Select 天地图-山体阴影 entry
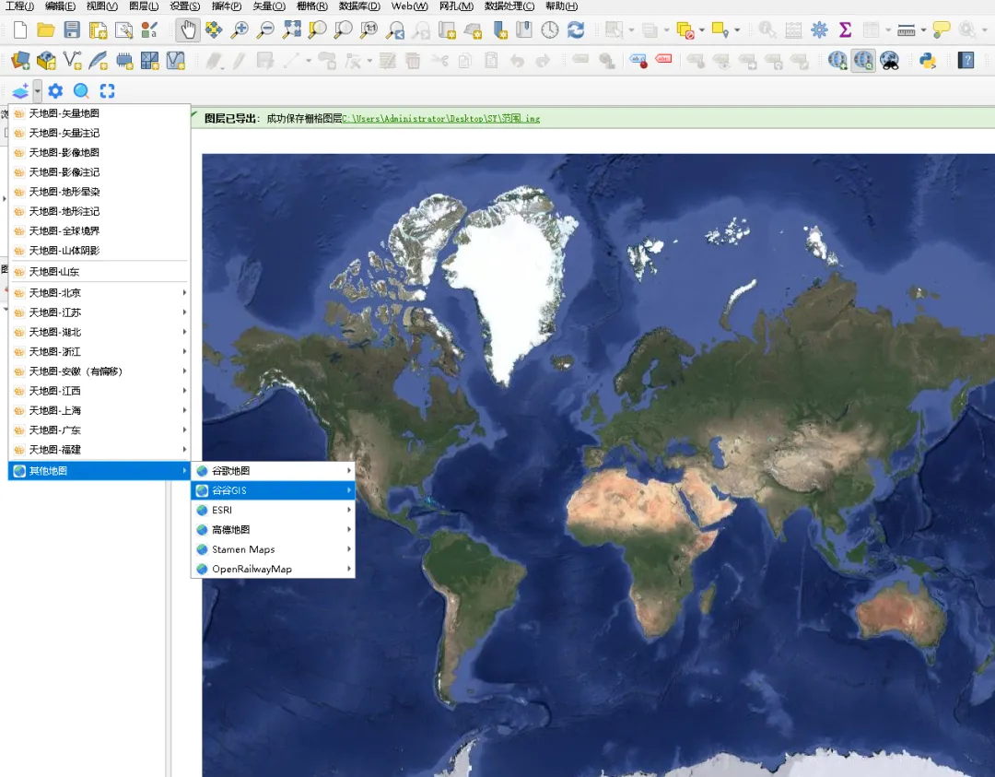Screen dimensions: 995x777 [x=100, y=250]
